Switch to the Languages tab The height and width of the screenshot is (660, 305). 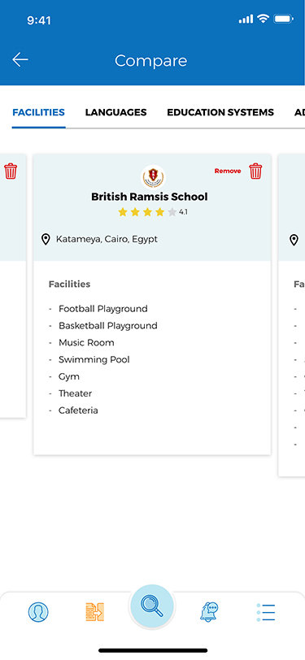pos(115,112)
